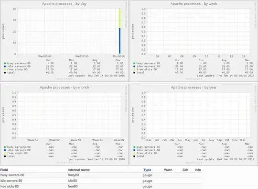Click the 'Sep' axis label in year graph
The width and height of the screenshot is (258, 189).
tap(219, 140)
